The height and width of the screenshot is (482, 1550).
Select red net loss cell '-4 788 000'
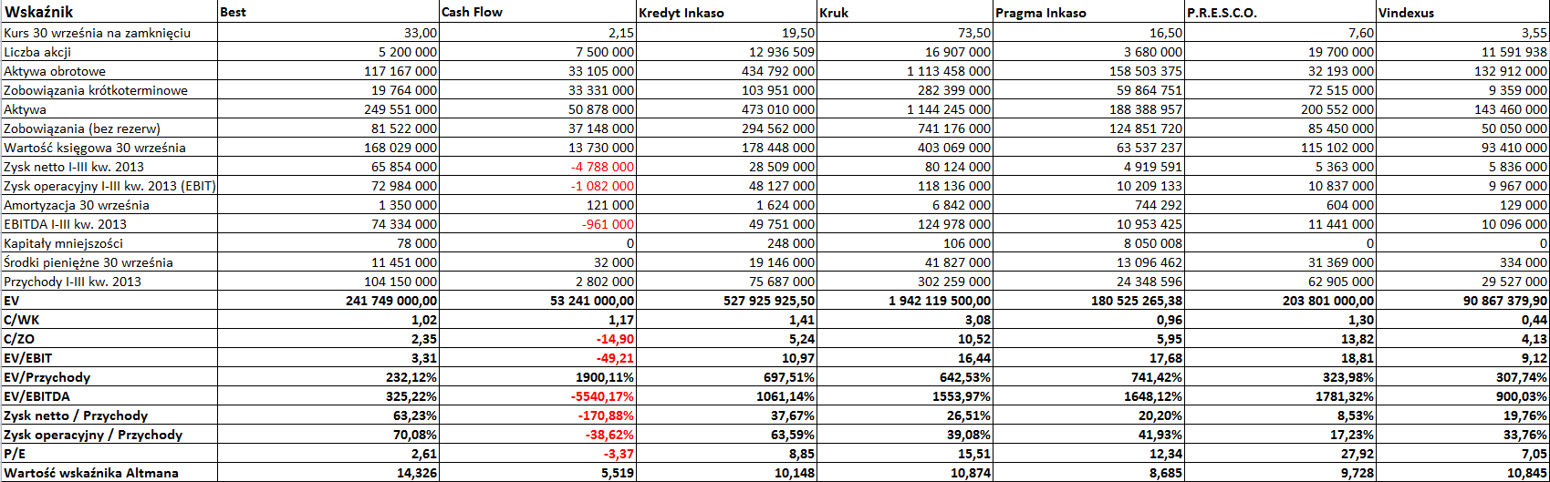click(601, 167)
